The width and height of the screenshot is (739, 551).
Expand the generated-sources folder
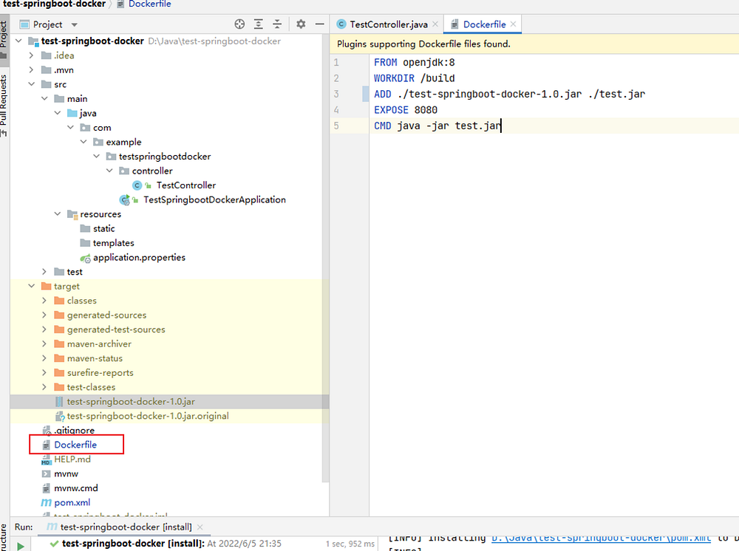[44, 315]
